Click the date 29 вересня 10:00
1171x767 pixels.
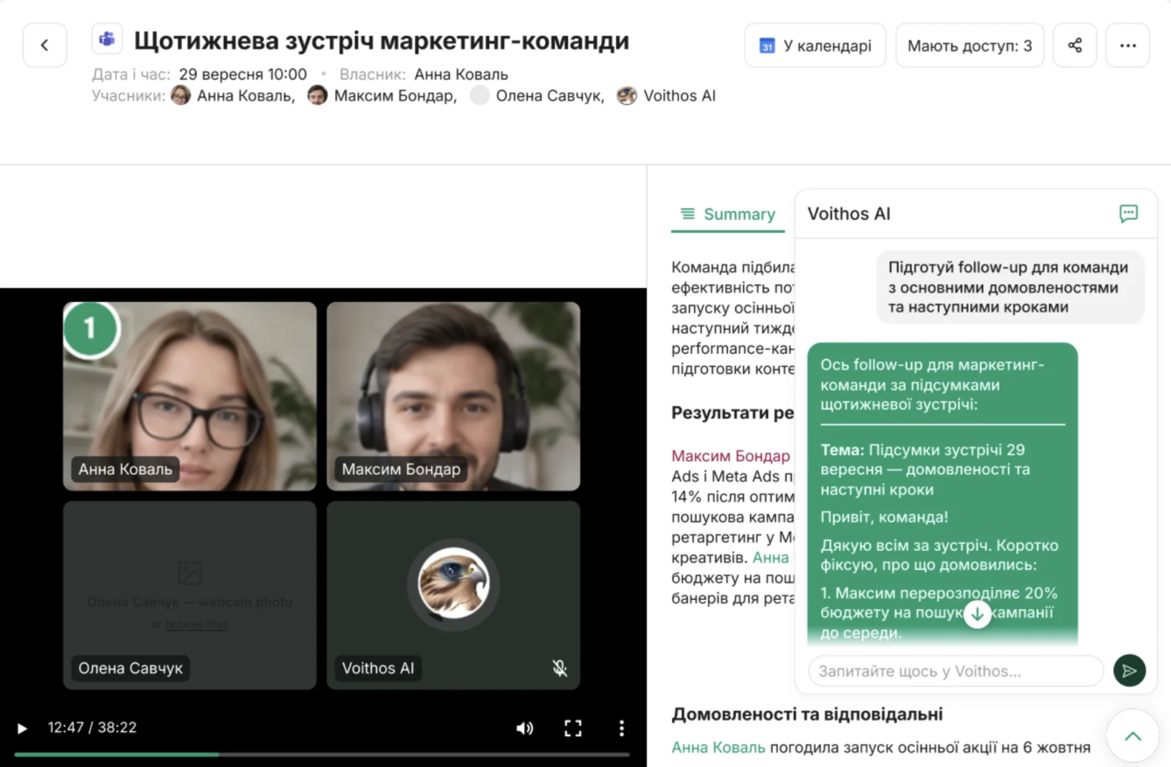click(243, 74)
